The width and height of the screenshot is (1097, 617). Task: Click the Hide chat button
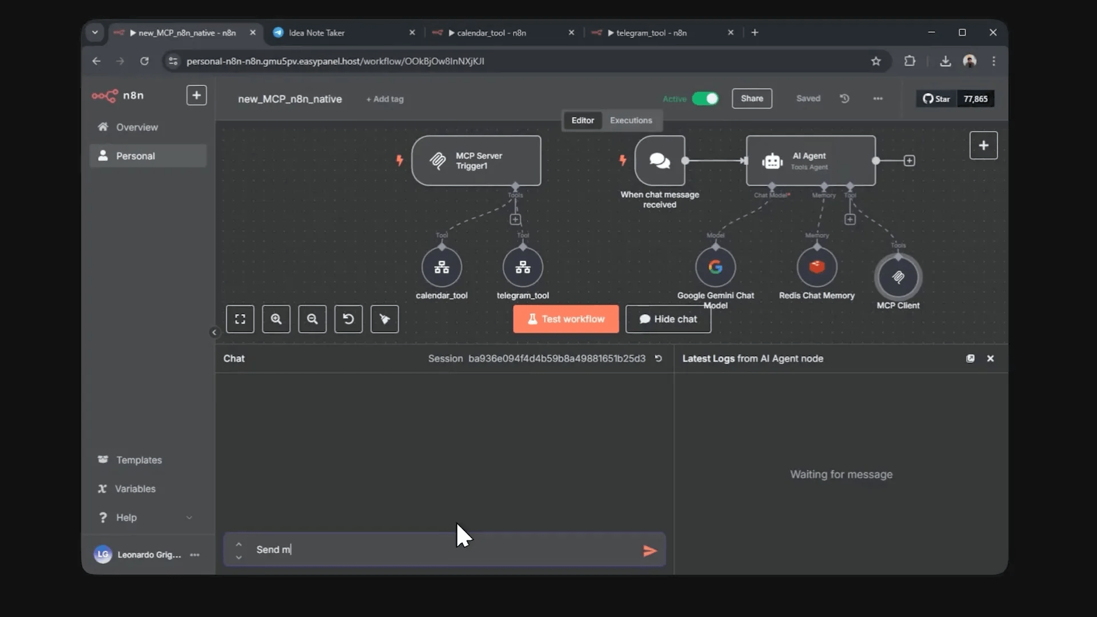(668, 319)
